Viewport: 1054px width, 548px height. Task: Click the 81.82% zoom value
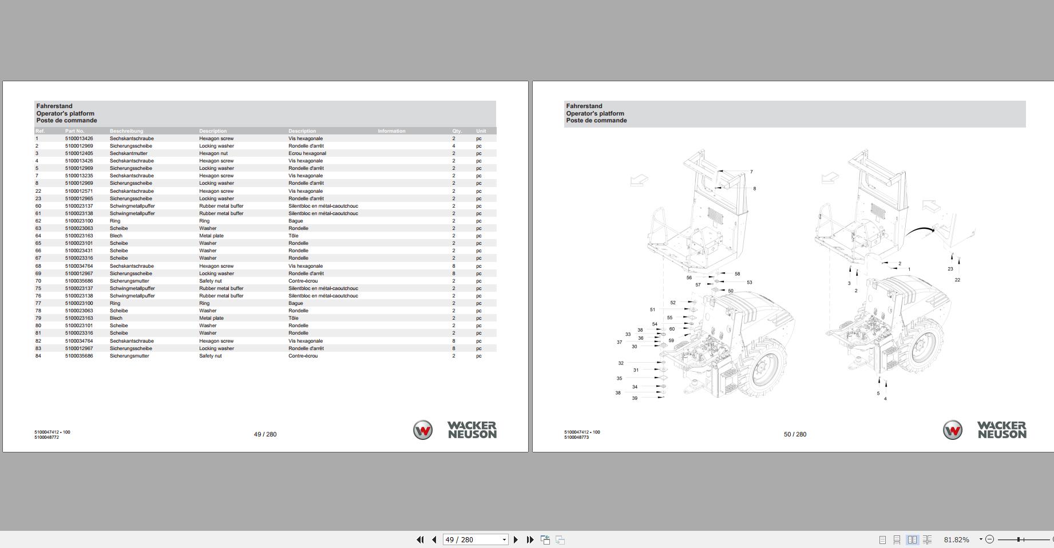956,539
